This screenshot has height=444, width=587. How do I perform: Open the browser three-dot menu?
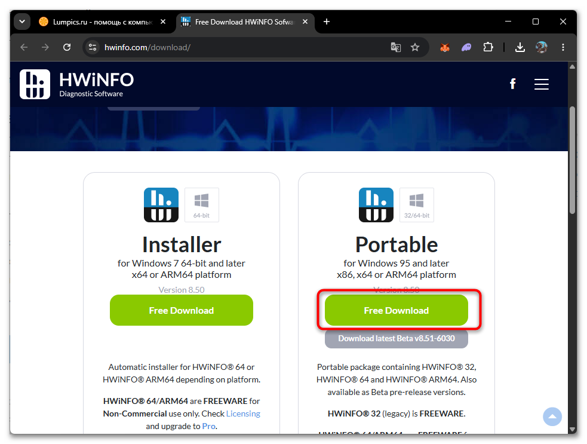(563, 47)
